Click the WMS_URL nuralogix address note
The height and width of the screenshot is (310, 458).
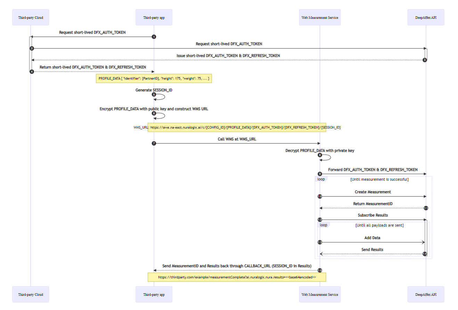click(x=237, y=128)
